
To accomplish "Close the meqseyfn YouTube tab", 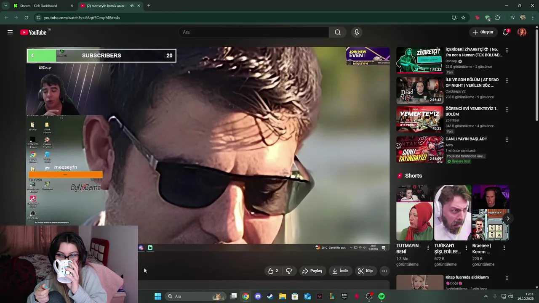I will (139, 6).
